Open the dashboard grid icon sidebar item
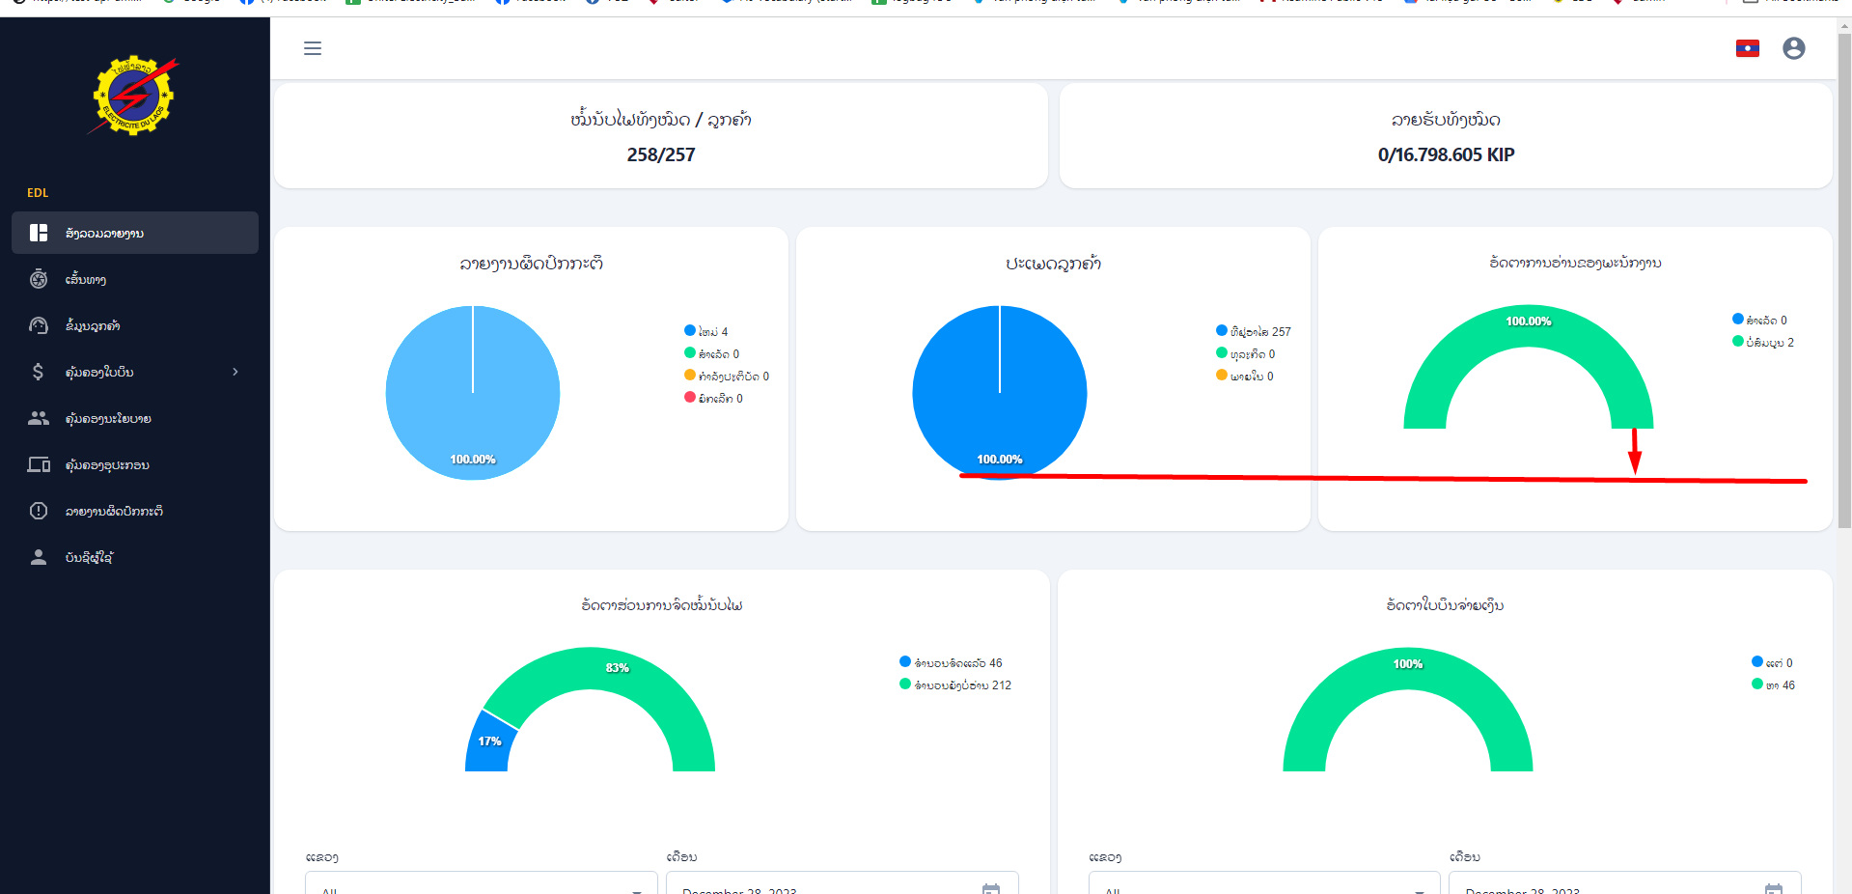Image resolution: width=1852 pixels, height=894 pixels. [x=135, y=233]
